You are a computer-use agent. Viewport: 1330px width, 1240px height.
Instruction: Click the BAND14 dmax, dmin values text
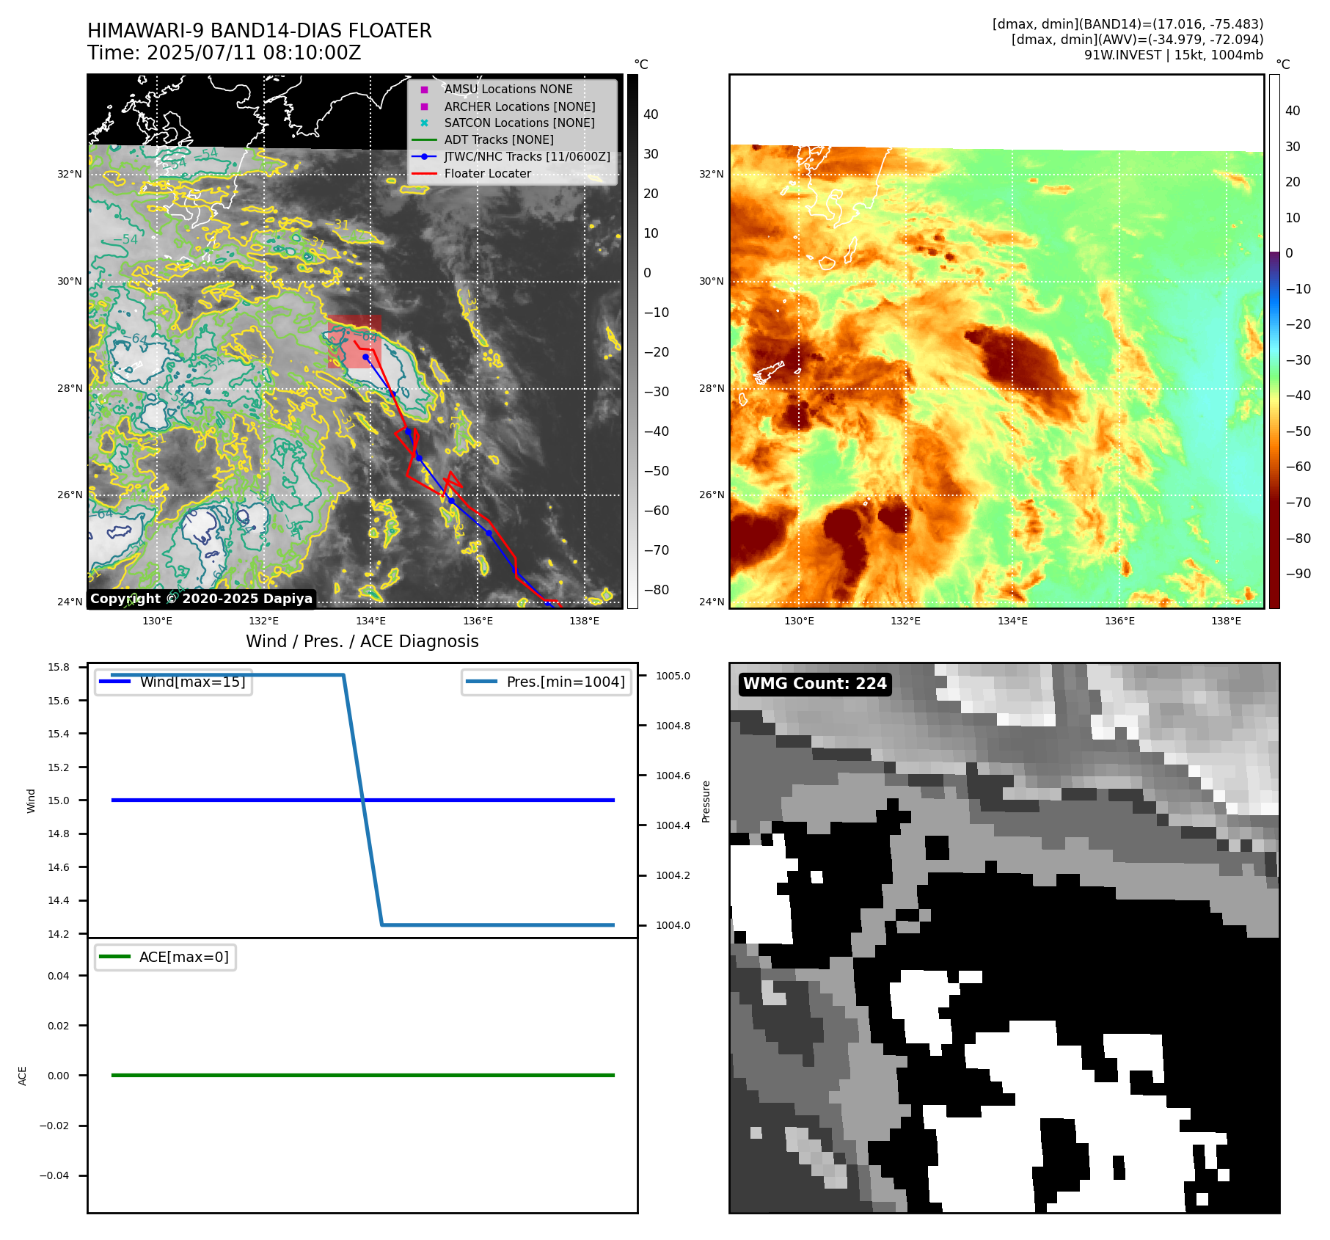(1128, 24)
